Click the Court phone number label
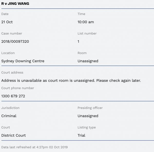Viewport: 154px width, 152px height. (x=18, y=88)
